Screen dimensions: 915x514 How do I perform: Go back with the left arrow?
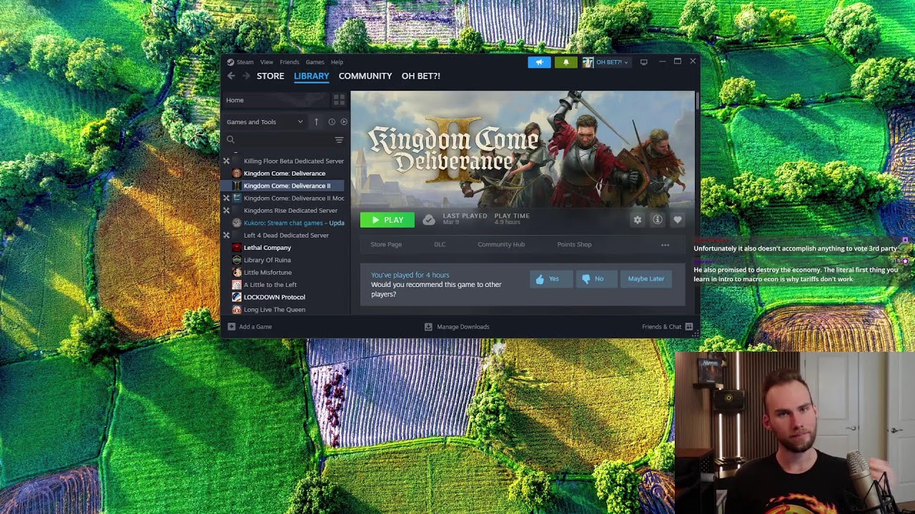tap(231, 76)
